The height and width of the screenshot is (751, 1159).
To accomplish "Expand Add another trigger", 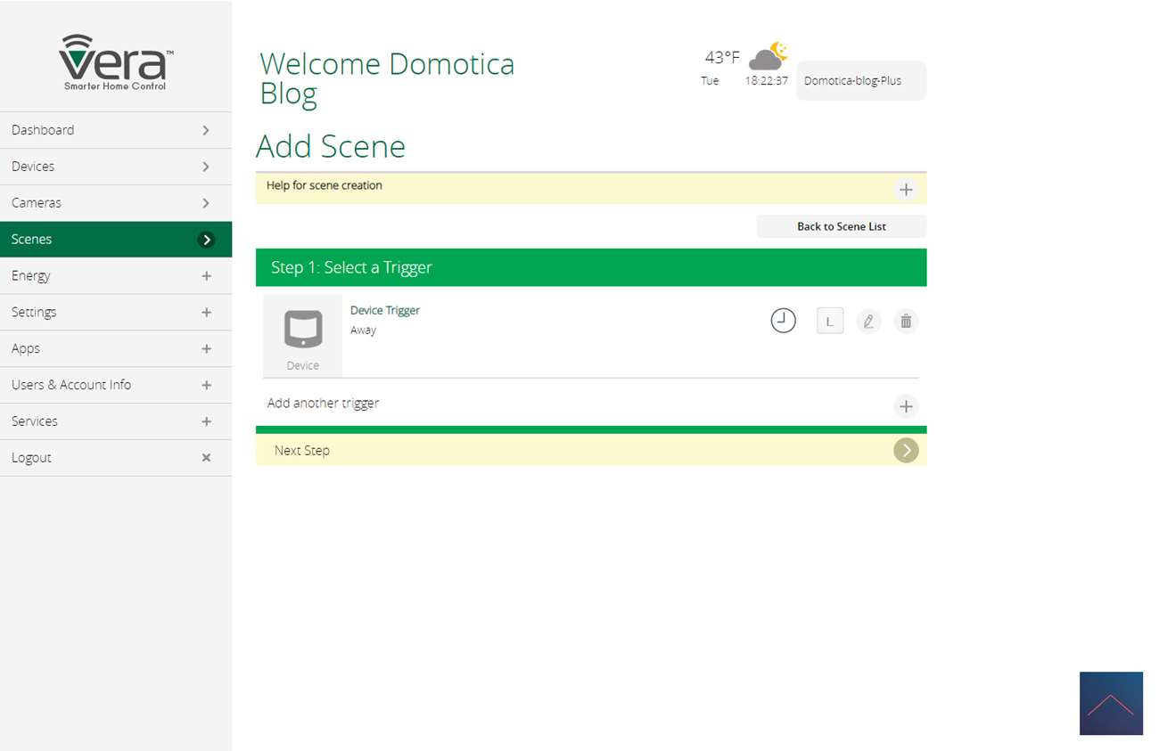I will [906, 406].
